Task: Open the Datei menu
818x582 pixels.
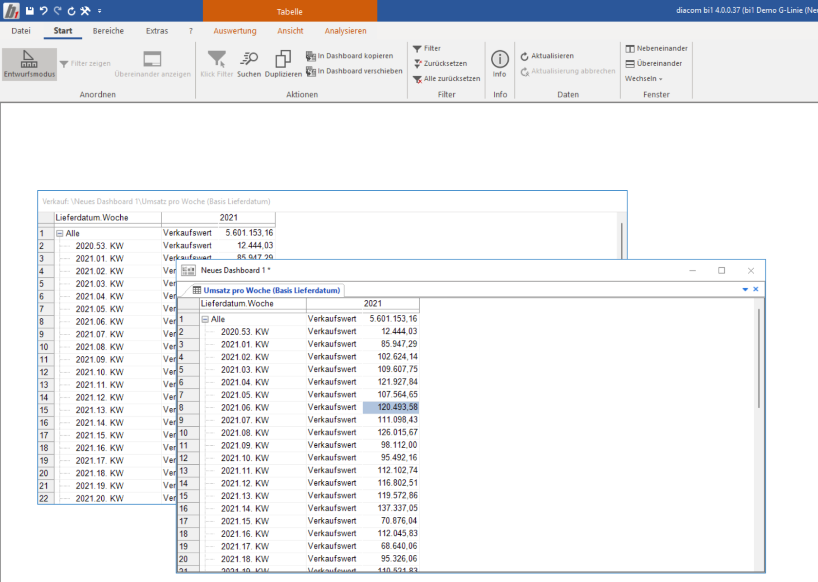Action: 21,31
